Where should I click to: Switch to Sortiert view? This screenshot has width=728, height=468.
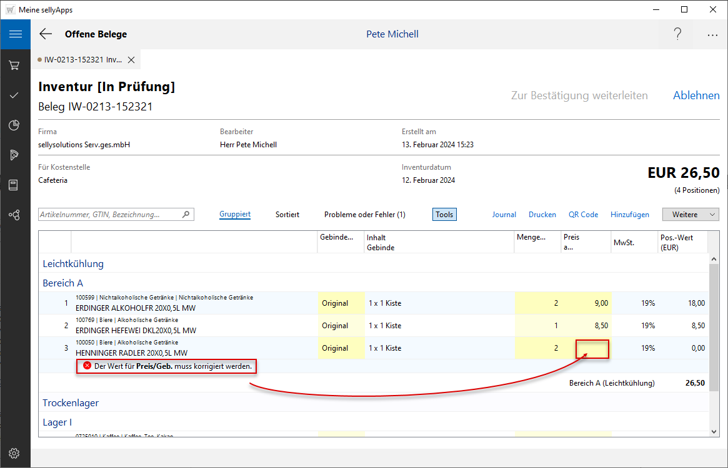(287, 215)
